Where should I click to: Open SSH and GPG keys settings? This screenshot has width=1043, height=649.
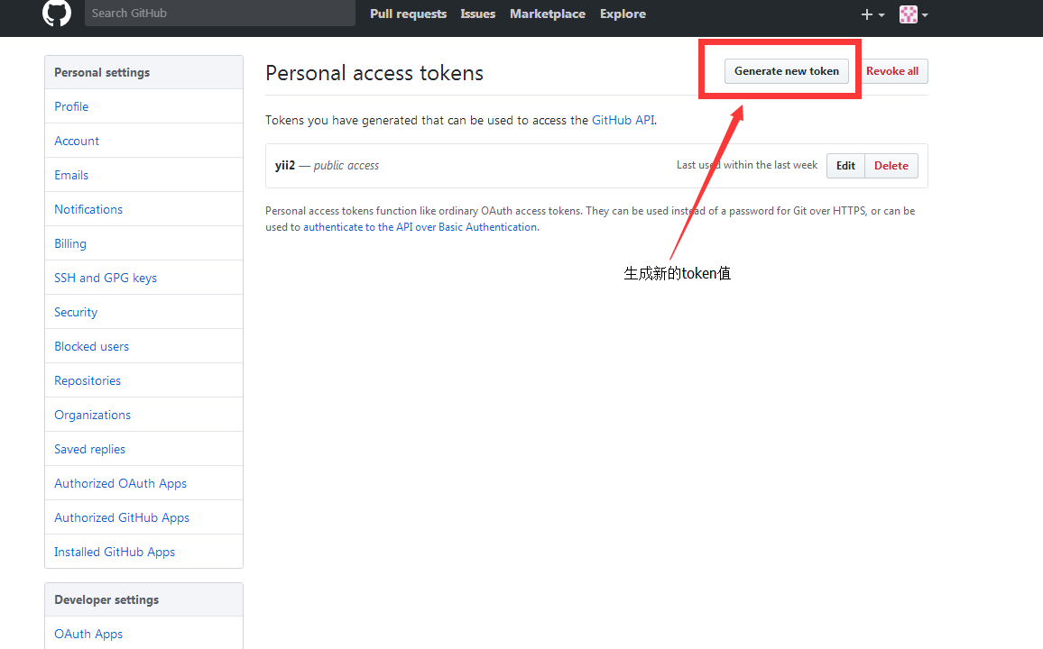(106, 278)
